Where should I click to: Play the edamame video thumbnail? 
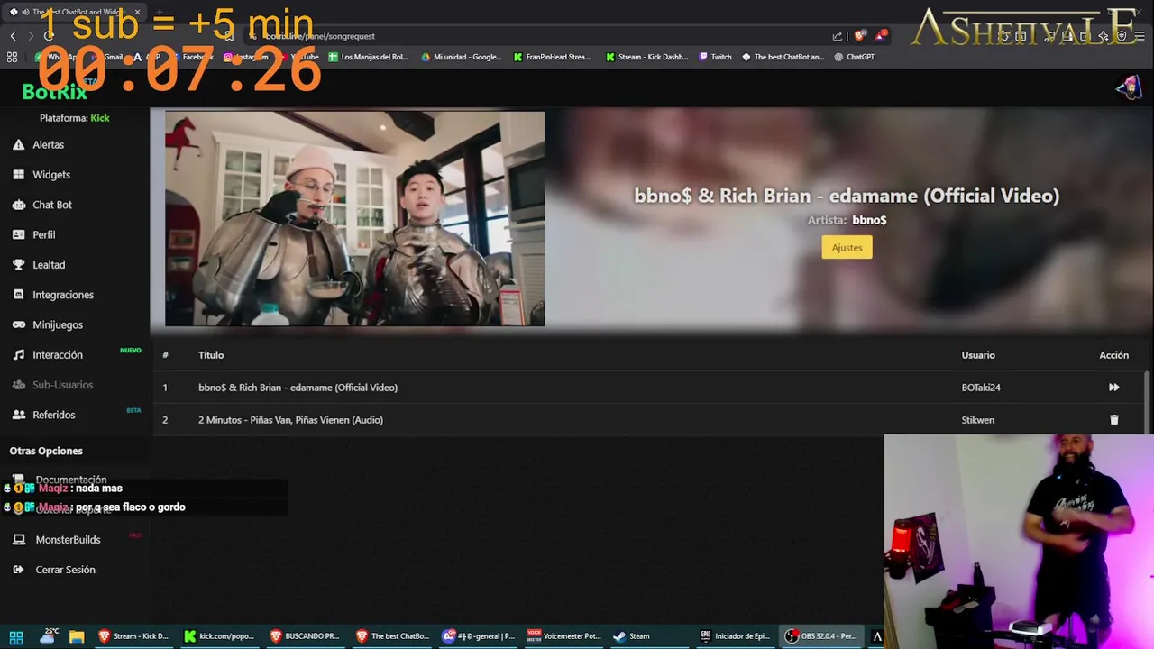point(354,218)
